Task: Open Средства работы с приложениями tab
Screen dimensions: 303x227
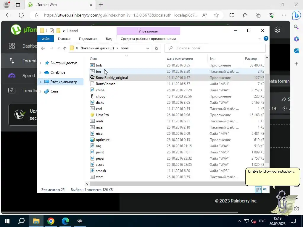Action: point(148,39)
